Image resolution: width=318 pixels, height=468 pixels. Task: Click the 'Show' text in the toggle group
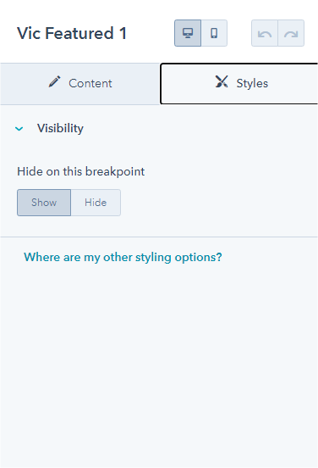tap(44, 203)
